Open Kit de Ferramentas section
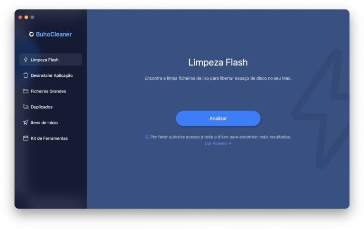Screen dimensions: 364x229 pyautogui.click(x=51, y=138)
